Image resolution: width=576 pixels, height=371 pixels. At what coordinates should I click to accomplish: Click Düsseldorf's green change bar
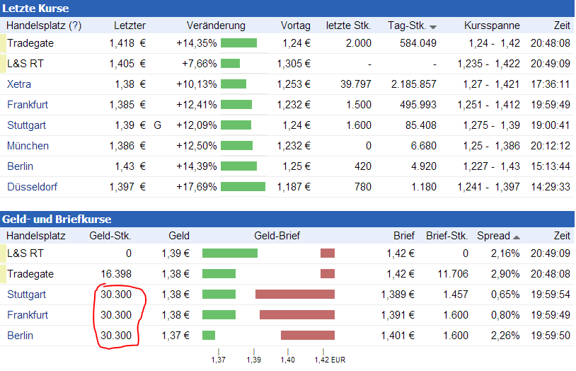pos(243,187)
